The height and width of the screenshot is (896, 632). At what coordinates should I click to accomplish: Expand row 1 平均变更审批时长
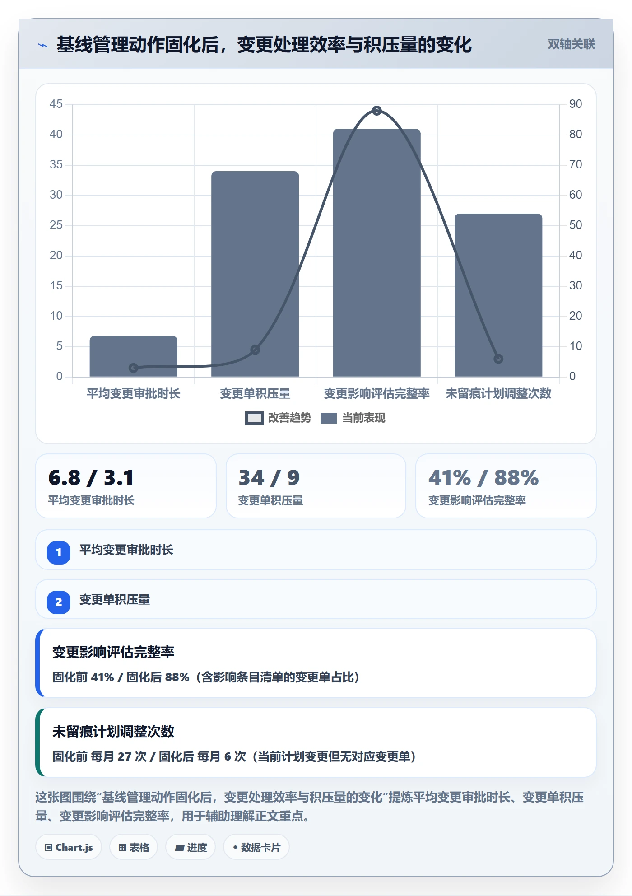pyautogui.click(x=316, y=550)
